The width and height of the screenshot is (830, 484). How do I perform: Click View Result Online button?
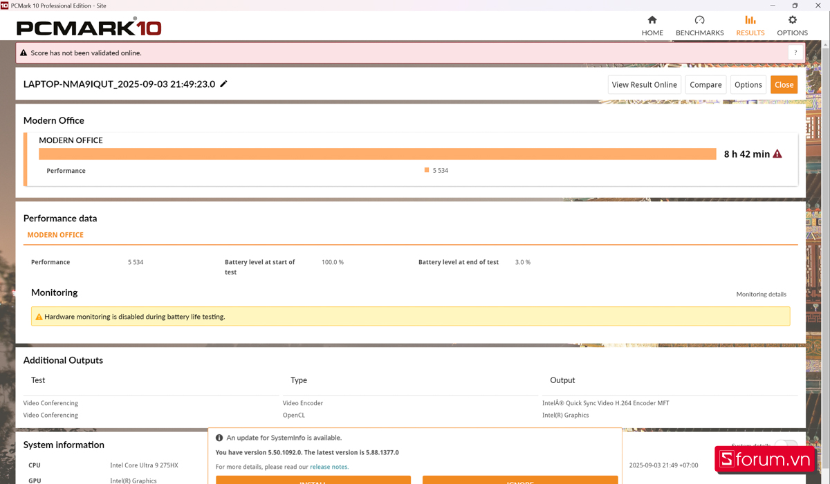tap(645, 84)
